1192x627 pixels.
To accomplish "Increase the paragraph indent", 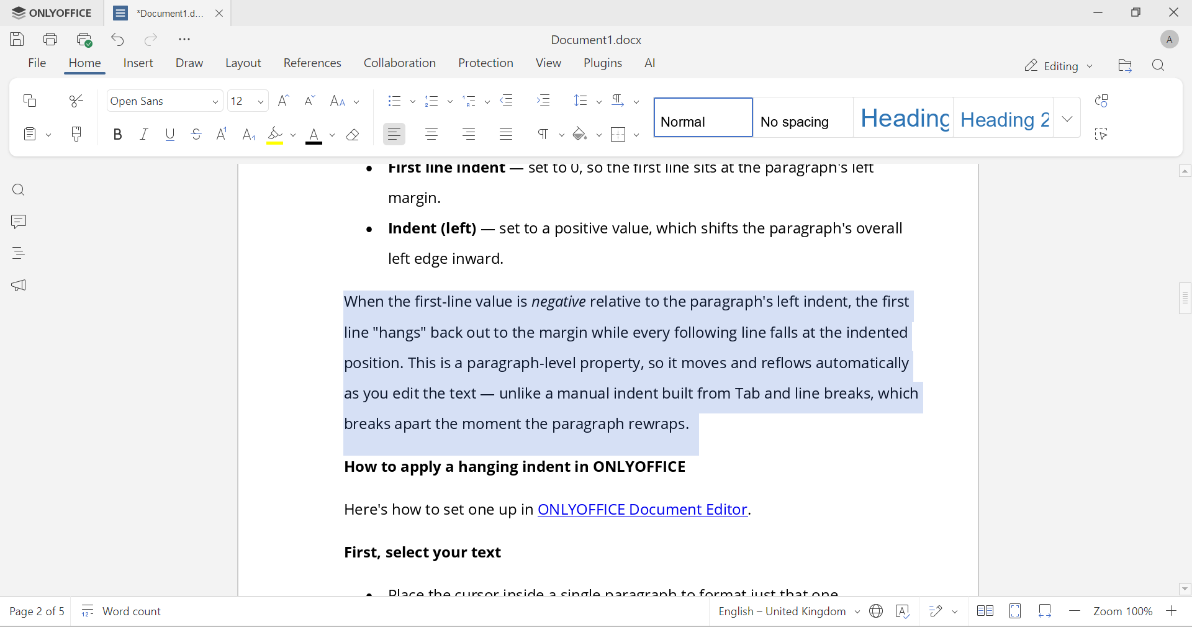I will point(544,101).
